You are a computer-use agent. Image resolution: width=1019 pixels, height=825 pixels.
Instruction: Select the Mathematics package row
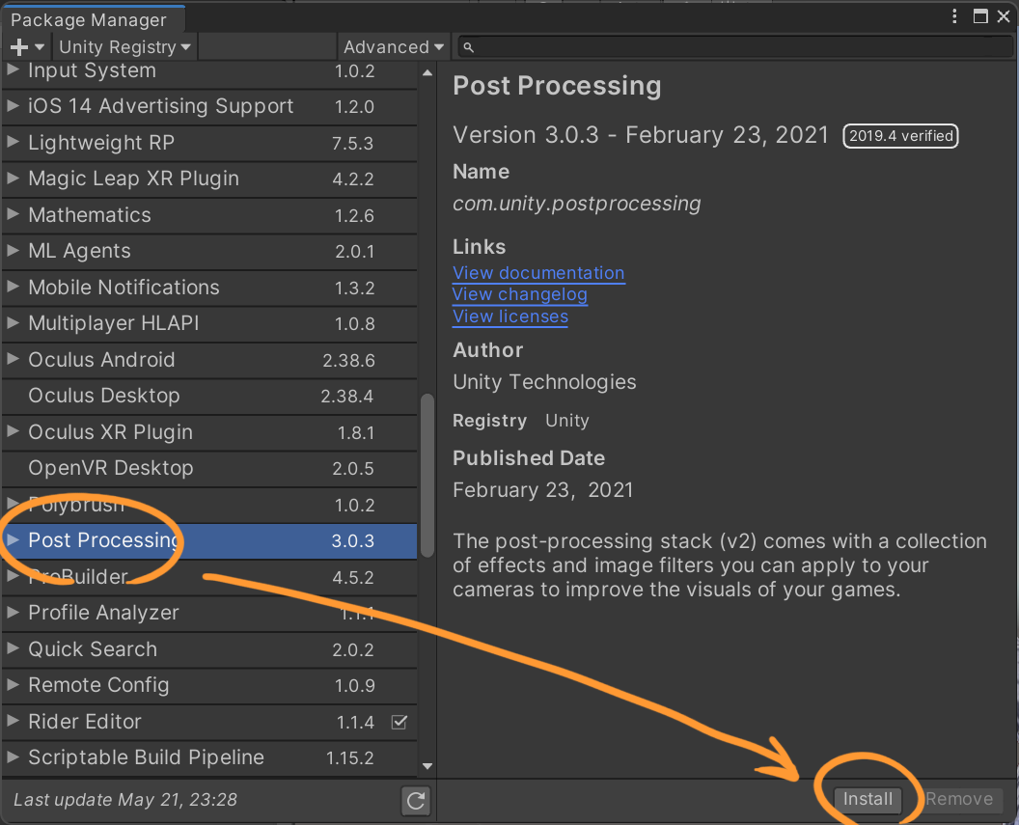209,215
